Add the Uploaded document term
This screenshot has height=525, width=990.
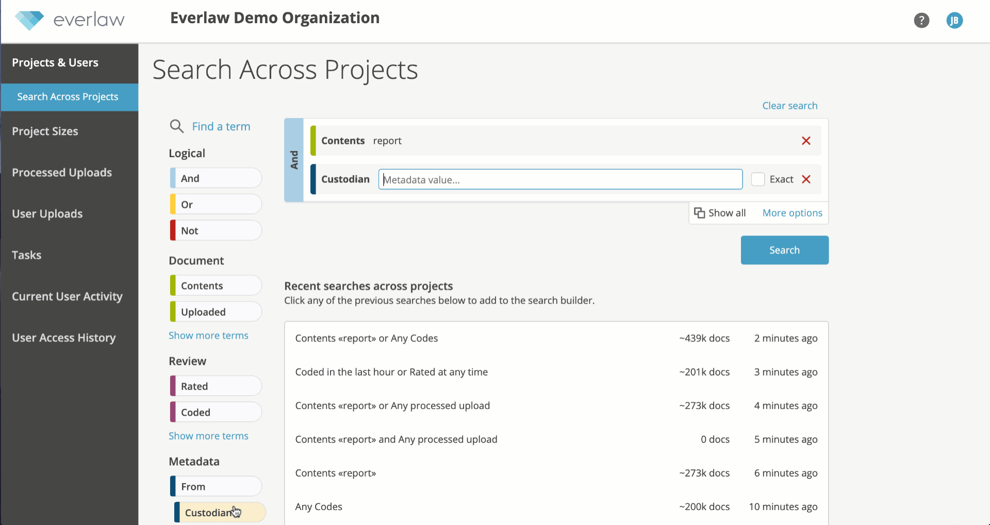click(216, 312)
